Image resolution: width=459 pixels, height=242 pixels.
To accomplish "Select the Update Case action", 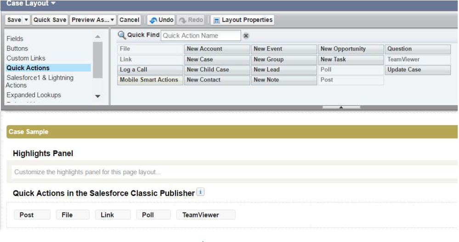I will [418, 70].
